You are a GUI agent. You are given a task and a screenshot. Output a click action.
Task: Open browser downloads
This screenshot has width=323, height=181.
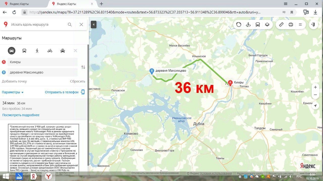coord(315,12)
